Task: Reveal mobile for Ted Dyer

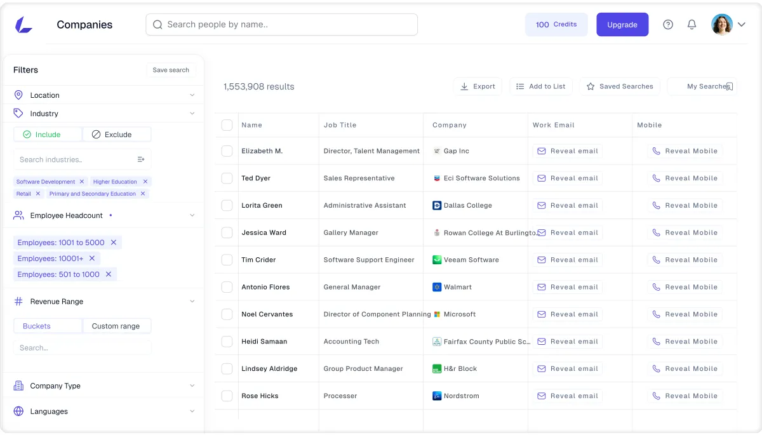Action: [685, 178]
